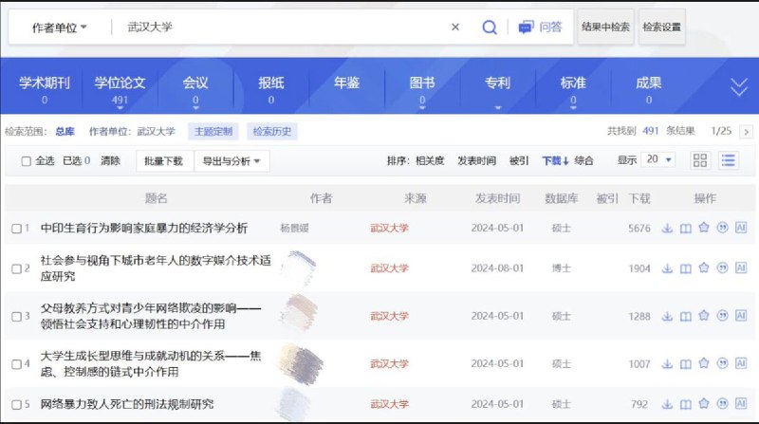Image resolution: width=759 pixels, height=424 pixels.
Task: Open the 作者单位 search field dropdown
Action: tap(59, 28)
